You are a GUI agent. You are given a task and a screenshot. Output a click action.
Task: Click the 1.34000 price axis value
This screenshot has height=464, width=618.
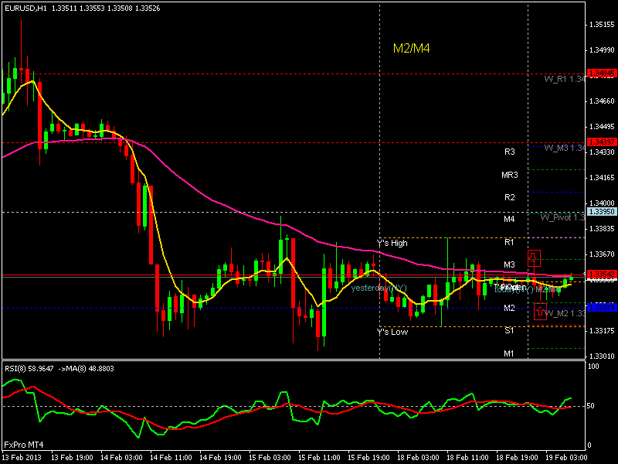pos(602,203)
